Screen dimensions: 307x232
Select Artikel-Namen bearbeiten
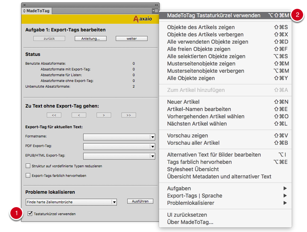tap(225, 109)
